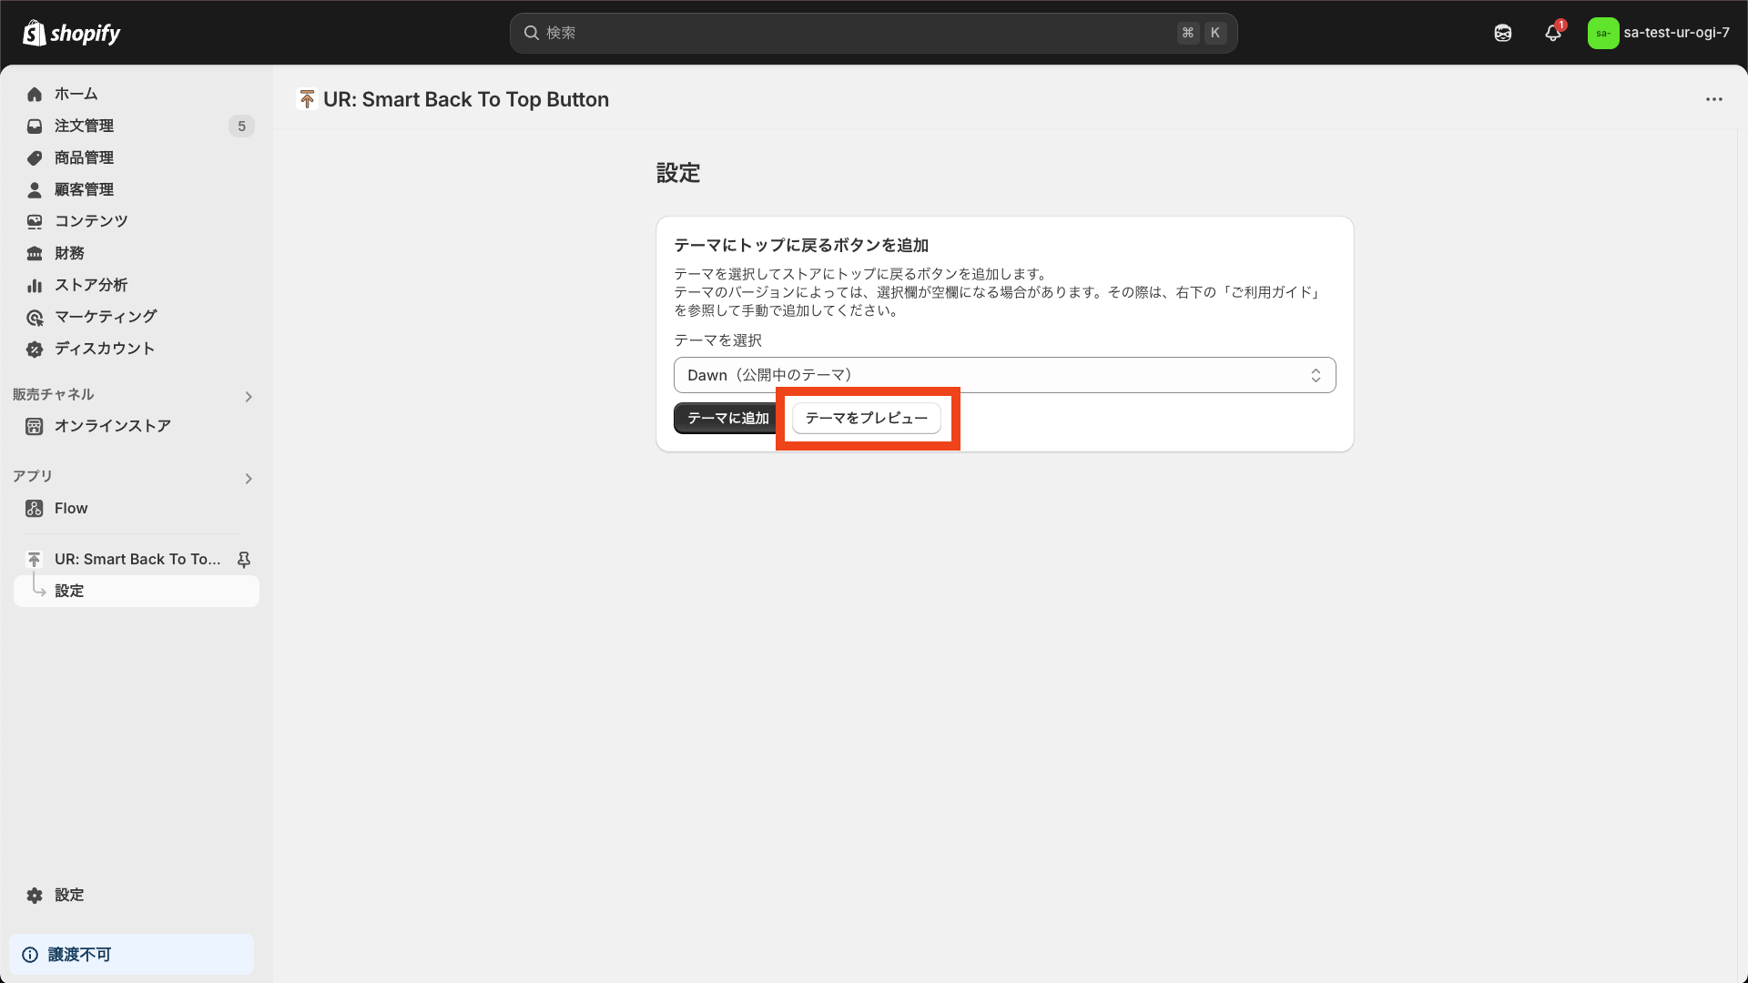The height and width of the screenshot is (983, 1748).
Task: Click the 検索 search field
Action: tap(856, 33)
